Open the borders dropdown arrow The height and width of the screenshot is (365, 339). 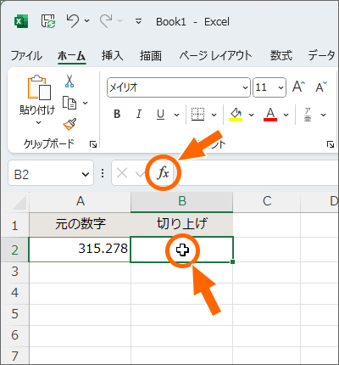point(214,115)
